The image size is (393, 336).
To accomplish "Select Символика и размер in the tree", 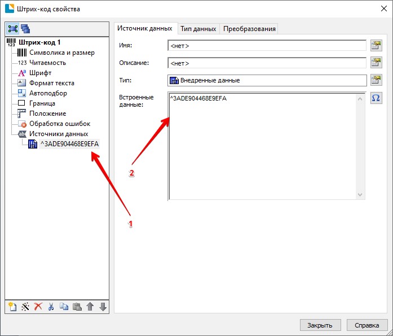I will 61,53.
